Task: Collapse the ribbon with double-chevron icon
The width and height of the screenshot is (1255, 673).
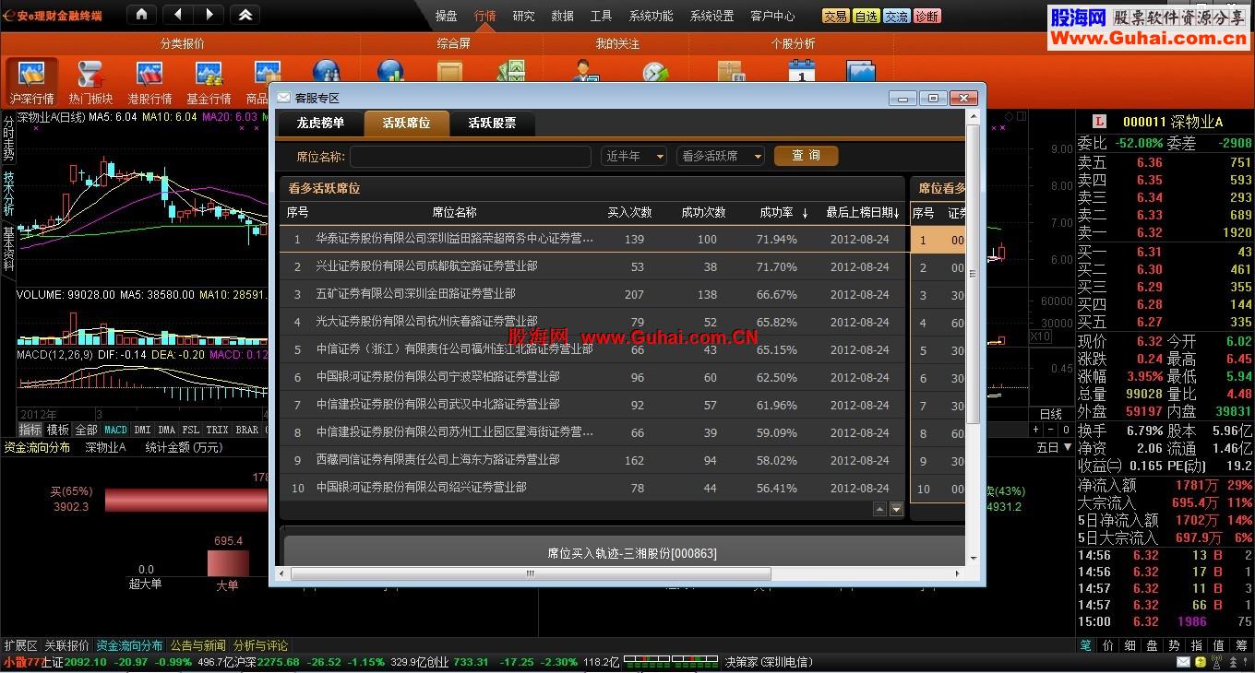Action: tap(245, 15)
